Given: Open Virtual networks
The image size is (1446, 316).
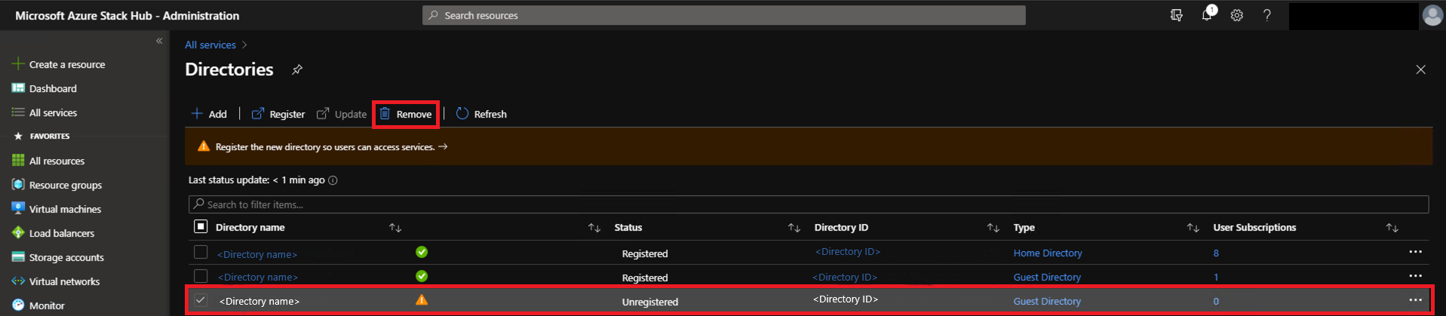Looking at the screenshot, I should [x=56, y=281].
